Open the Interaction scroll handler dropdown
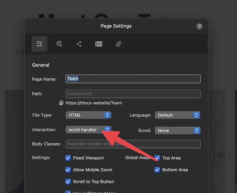Image resolution: width=237 pixels, height=193 pixels. point(88,130)
